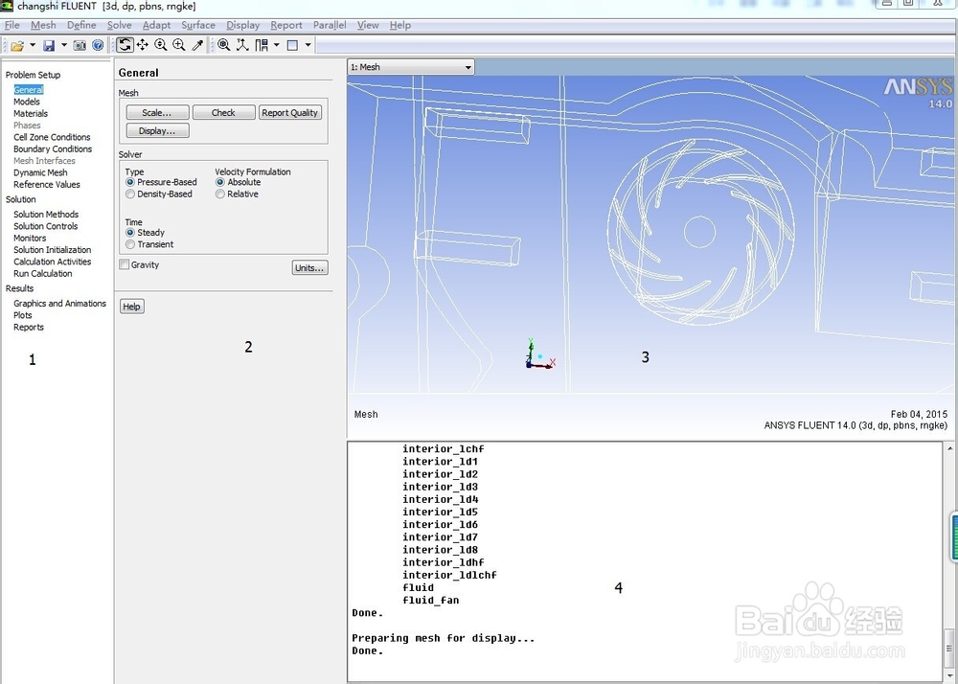
Task: Select Transient time option
Action: point(149,244)
